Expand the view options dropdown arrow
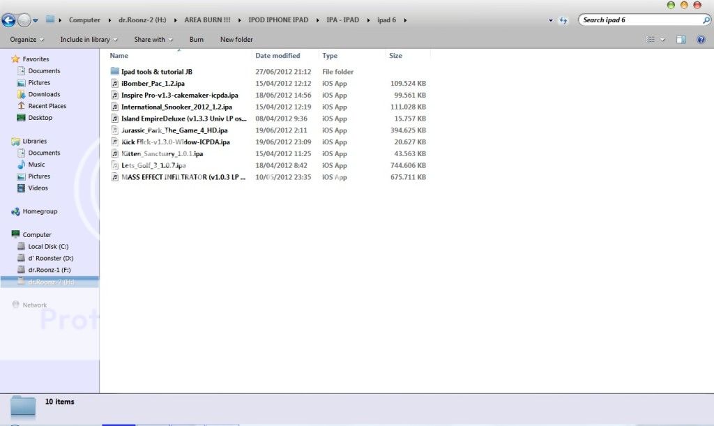714x426 pixels. (x=662, y=40)
